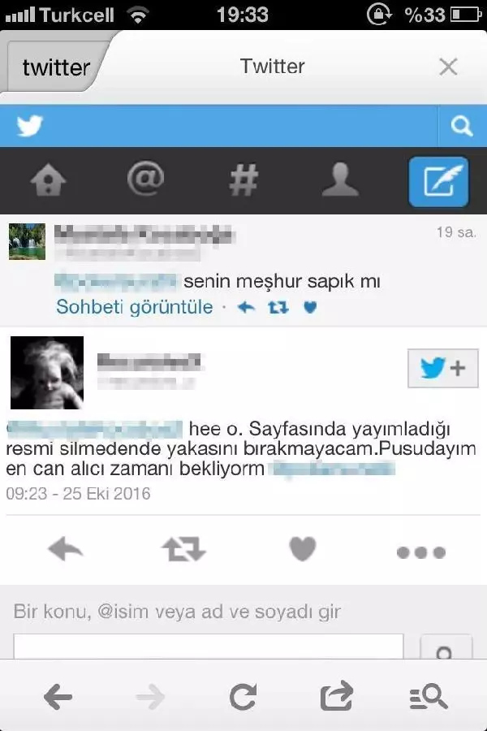Follow the user via bird plus button
This screenshot has height=731, width=487.
coord(442,368)
